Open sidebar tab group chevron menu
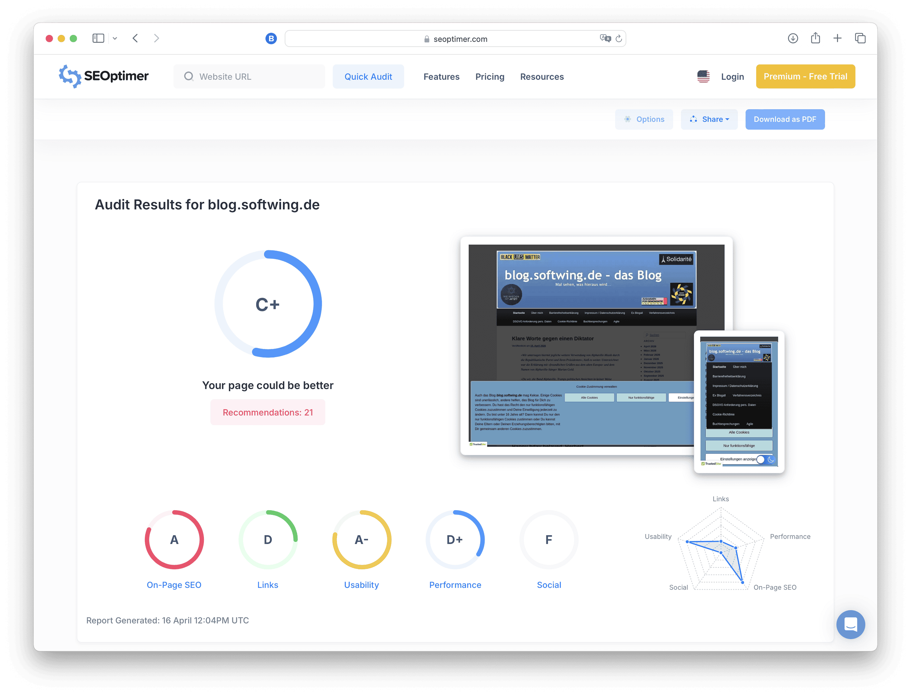 pos(115,38)
